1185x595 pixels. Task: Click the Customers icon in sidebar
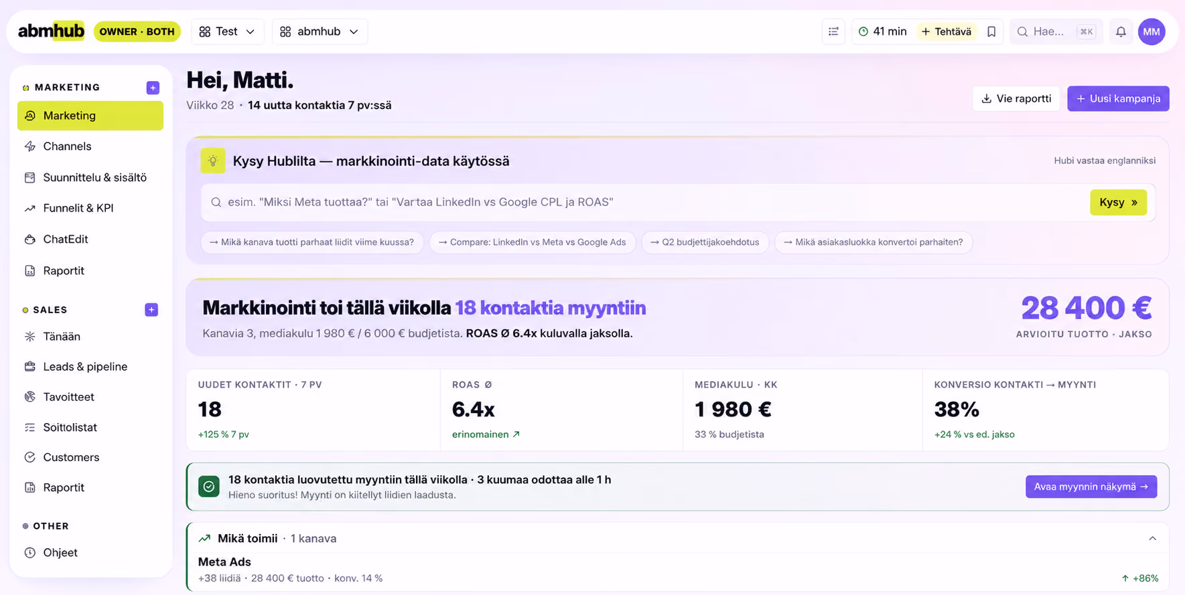coord(30,457)
